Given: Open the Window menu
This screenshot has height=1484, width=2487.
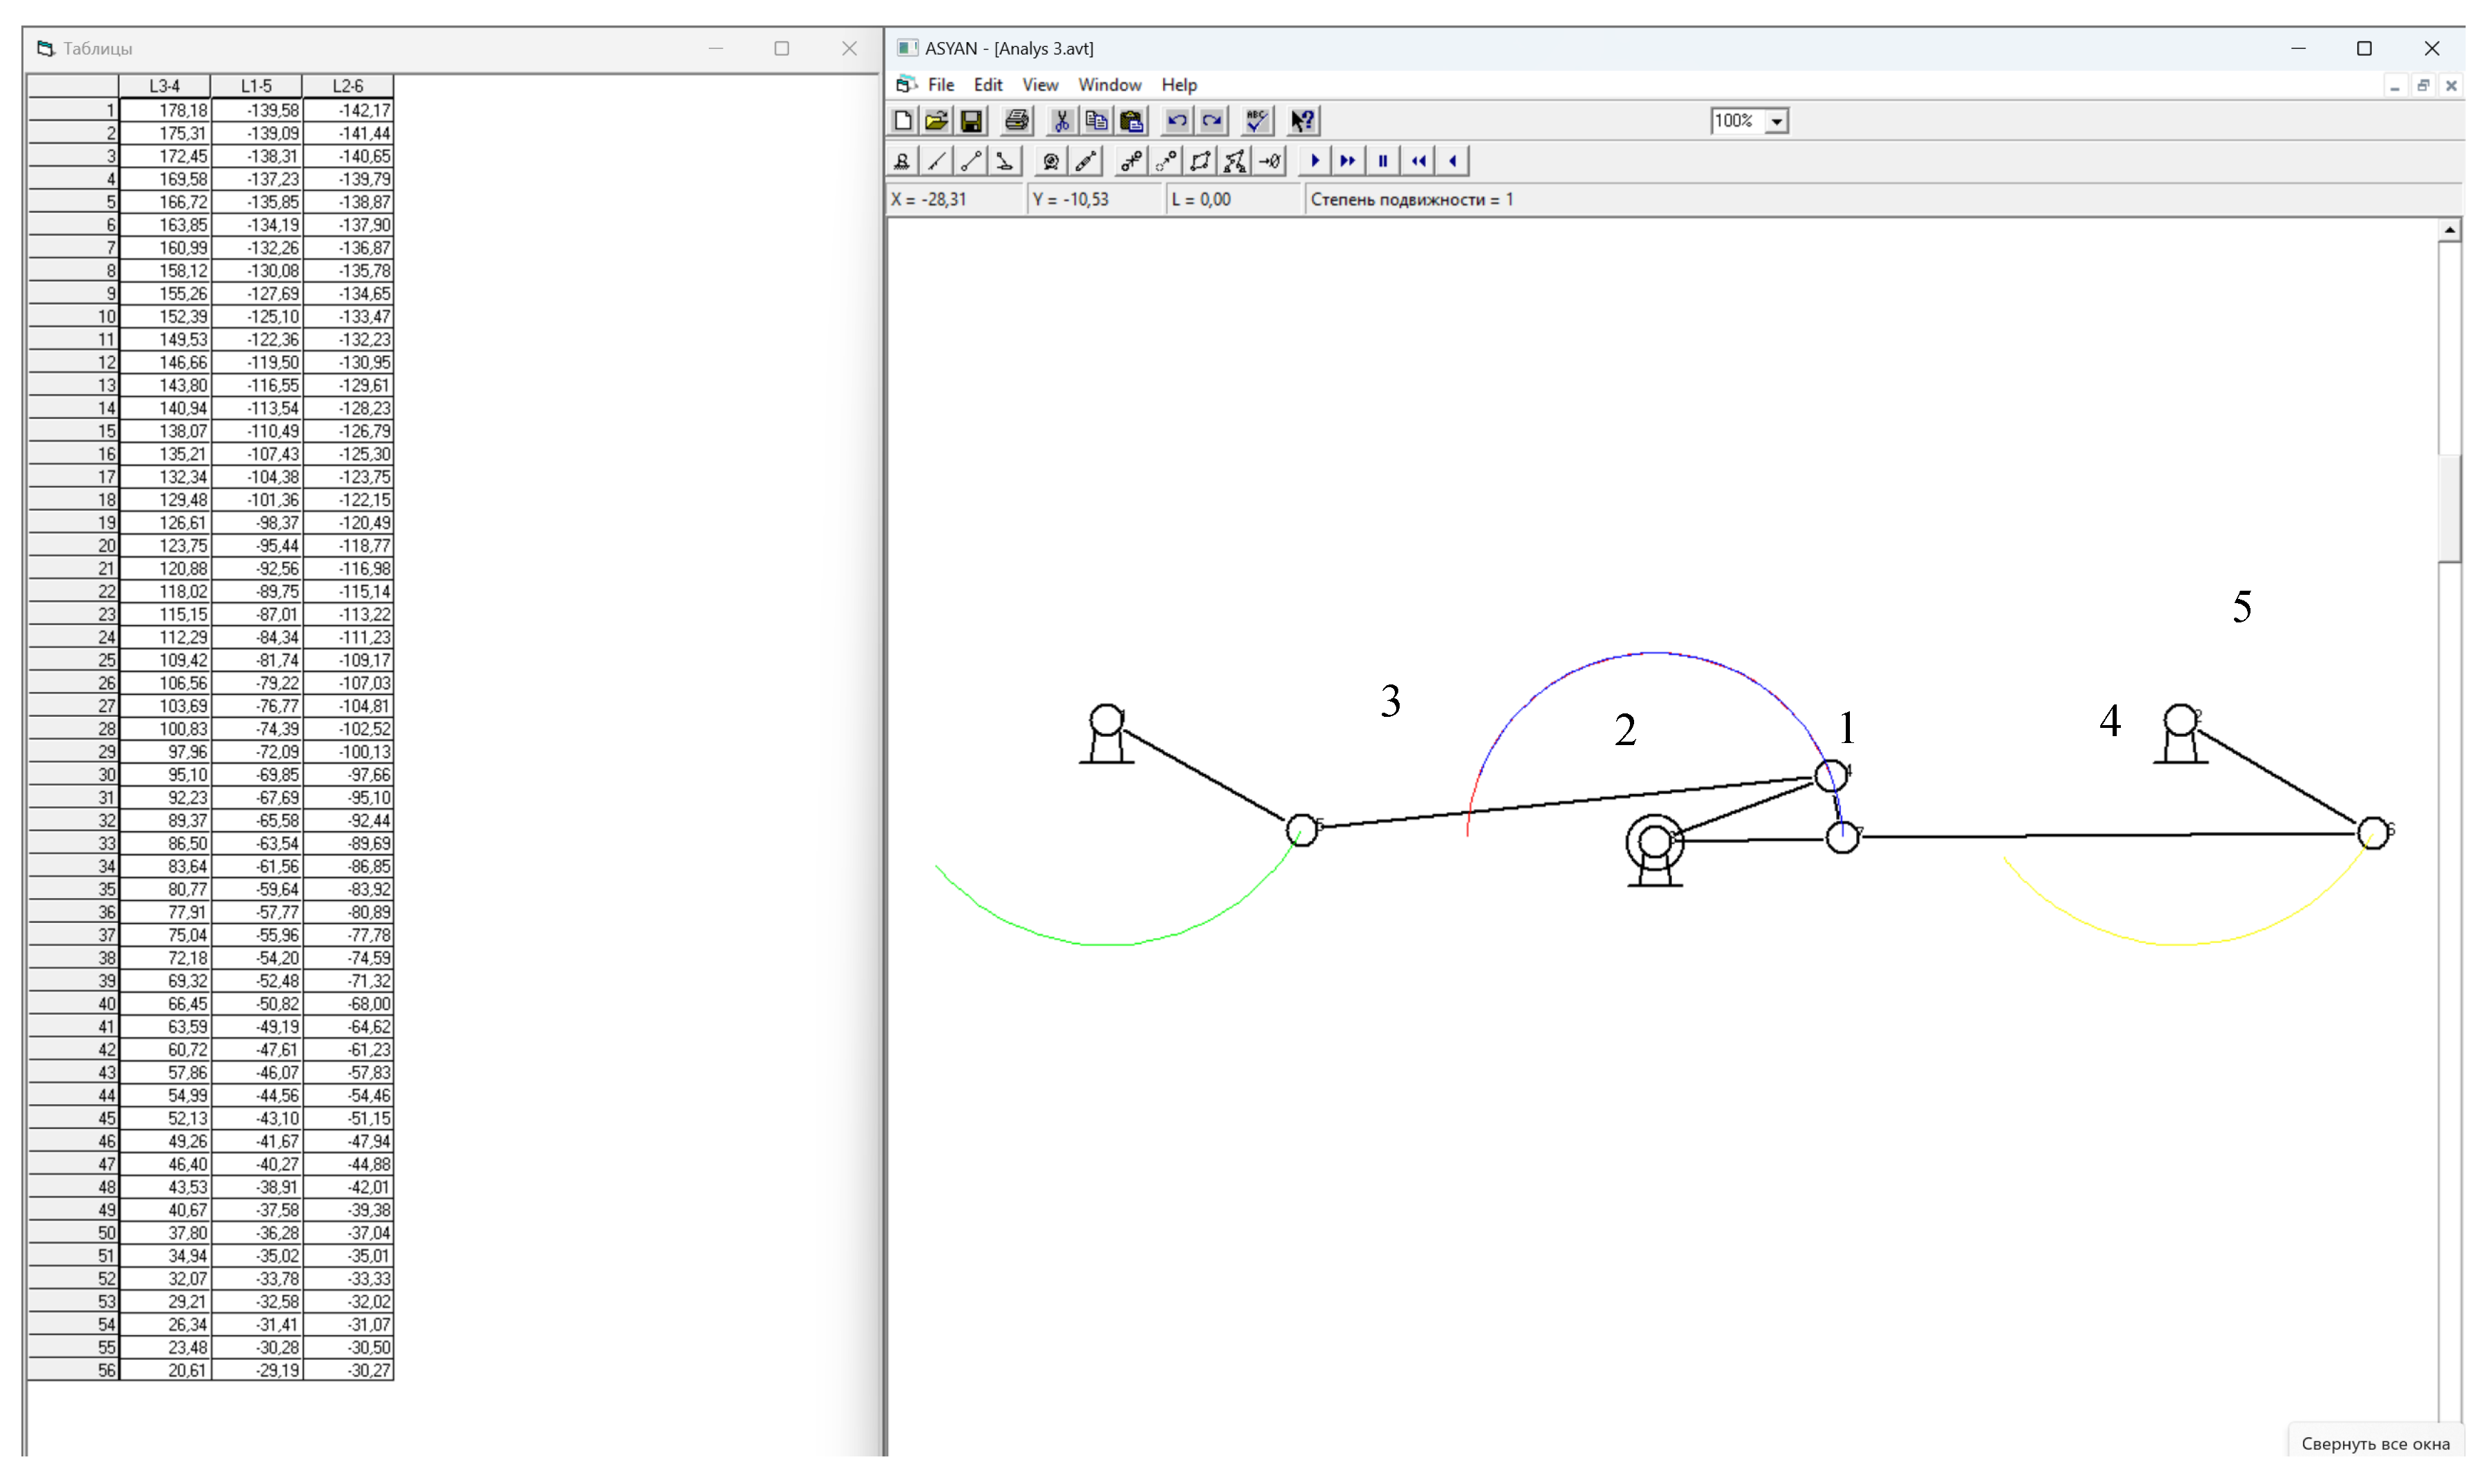Looking at the screenshot, I should (x=1109, y=85).
